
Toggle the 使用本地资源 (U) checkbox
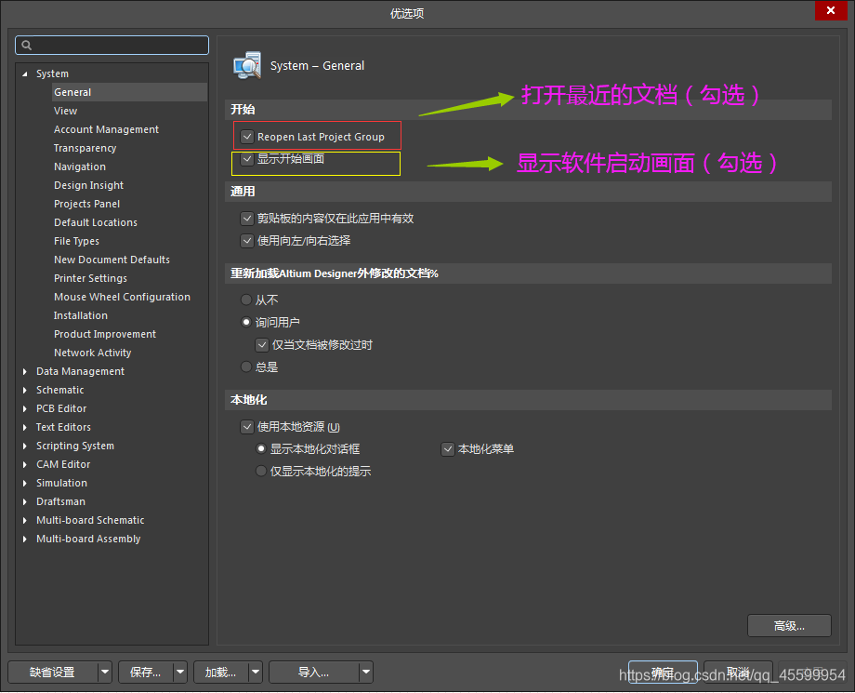pyautogui.click(x=247, y=427)
